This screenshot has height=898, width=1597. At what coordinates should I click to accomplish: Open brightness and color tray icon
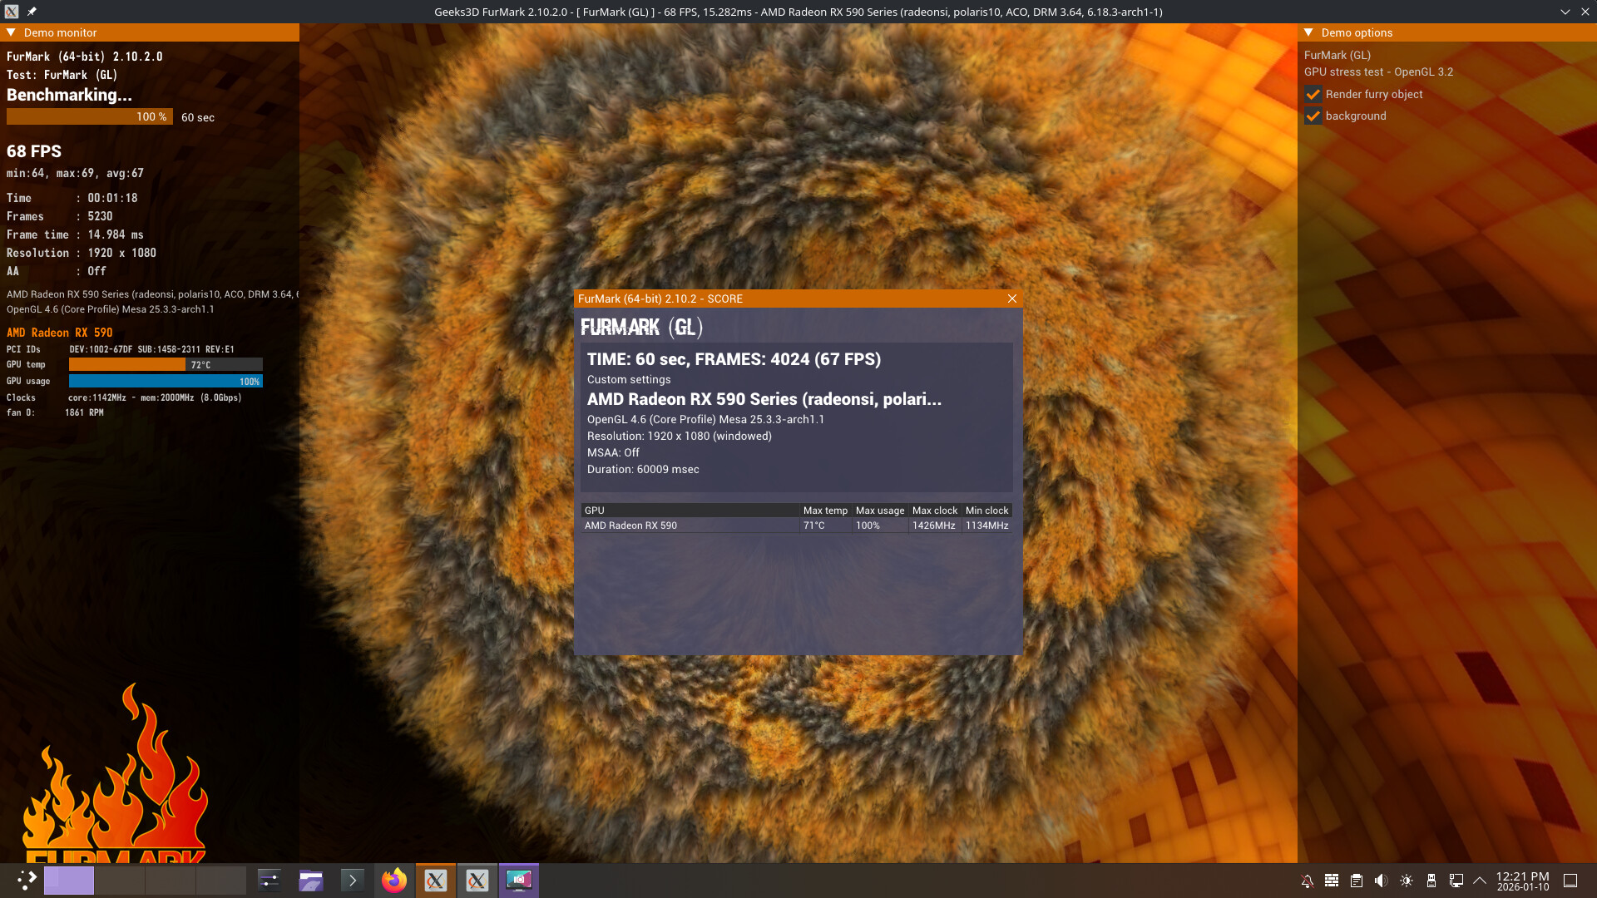point(1407,881)
